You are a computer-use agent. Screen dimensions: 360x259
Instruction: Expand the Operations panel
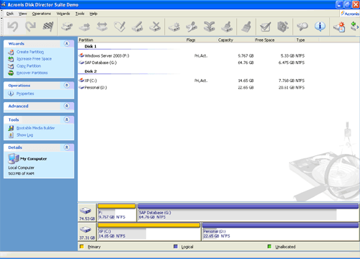click(x=67, y=85)
